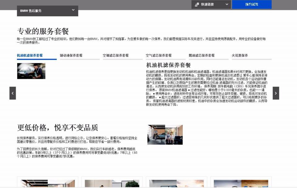
Task: Click the elderly couple garage image
Action: [x=165, y=135]
